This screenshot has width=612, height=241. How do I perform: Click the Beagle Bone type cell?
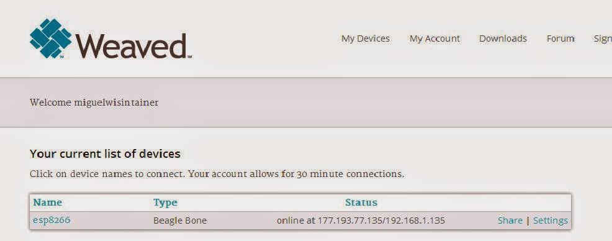(x=179, y=221)
